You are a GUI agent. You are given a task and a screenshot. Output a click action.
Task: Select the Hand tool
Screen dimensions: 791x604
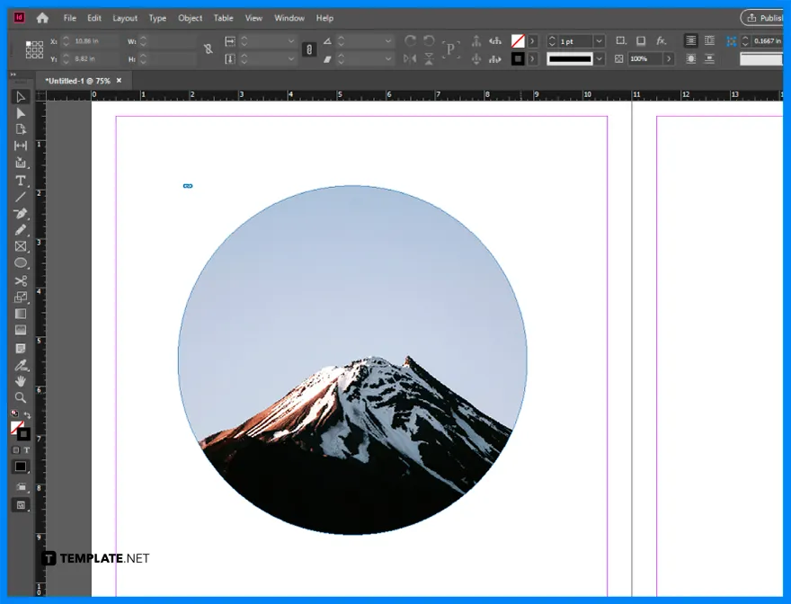pyautogui.click(x=21, y=382)
